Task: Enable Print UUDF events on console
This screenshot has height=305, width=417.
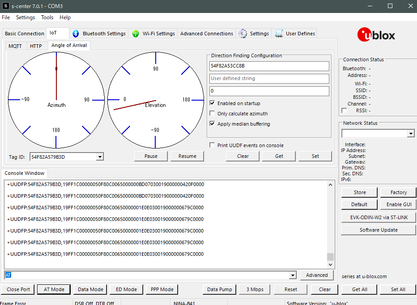Action: [x=212, y=145]
